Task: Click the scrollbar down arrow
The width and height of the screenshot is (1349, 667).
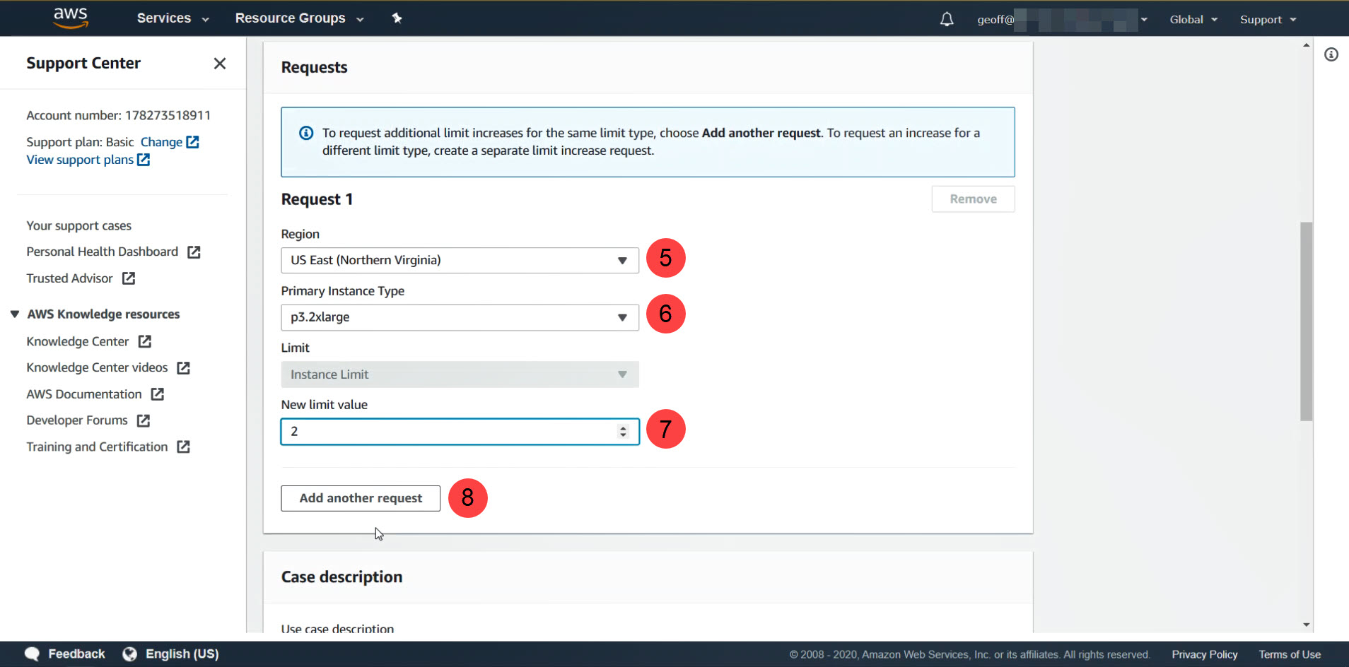Action: click(x=1306, y=625)
